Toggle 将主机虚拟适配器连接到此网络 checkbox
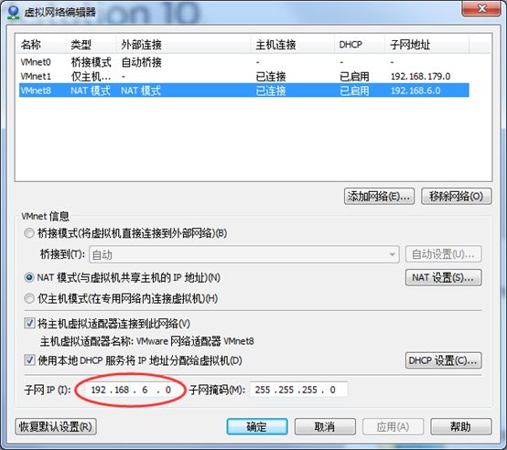Screen dimensions: 507x450 pos(30,323)
